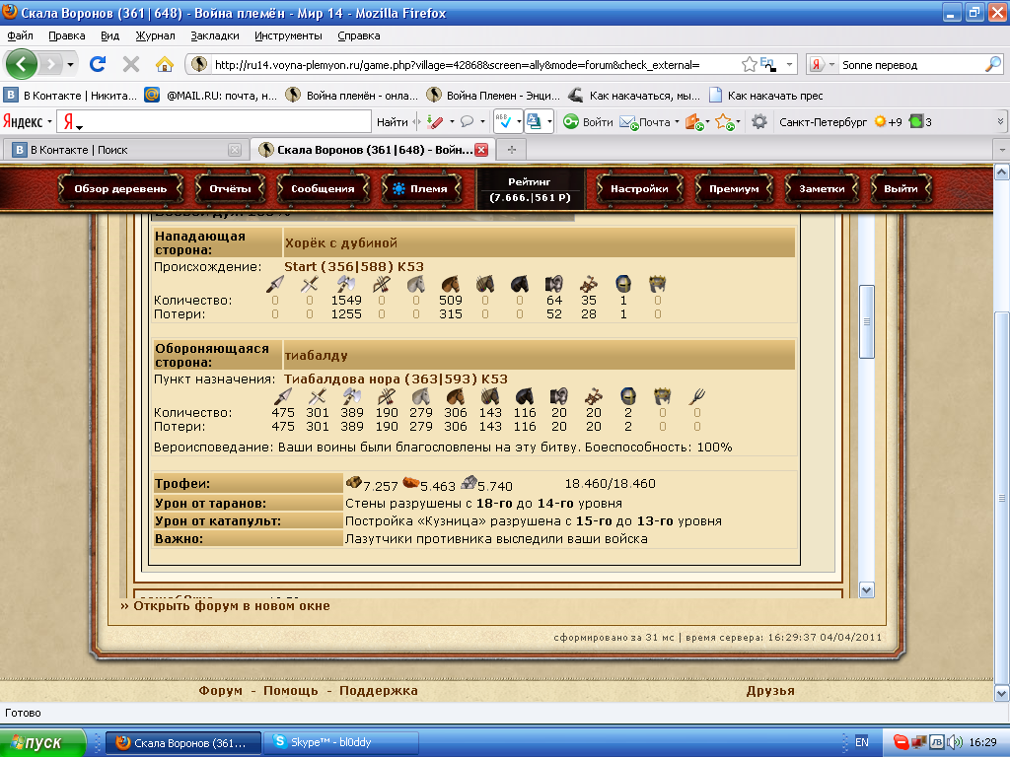1010x757 pixels.
Task: Click the defender's mounted archer icon
Action: tap(490, 396)
